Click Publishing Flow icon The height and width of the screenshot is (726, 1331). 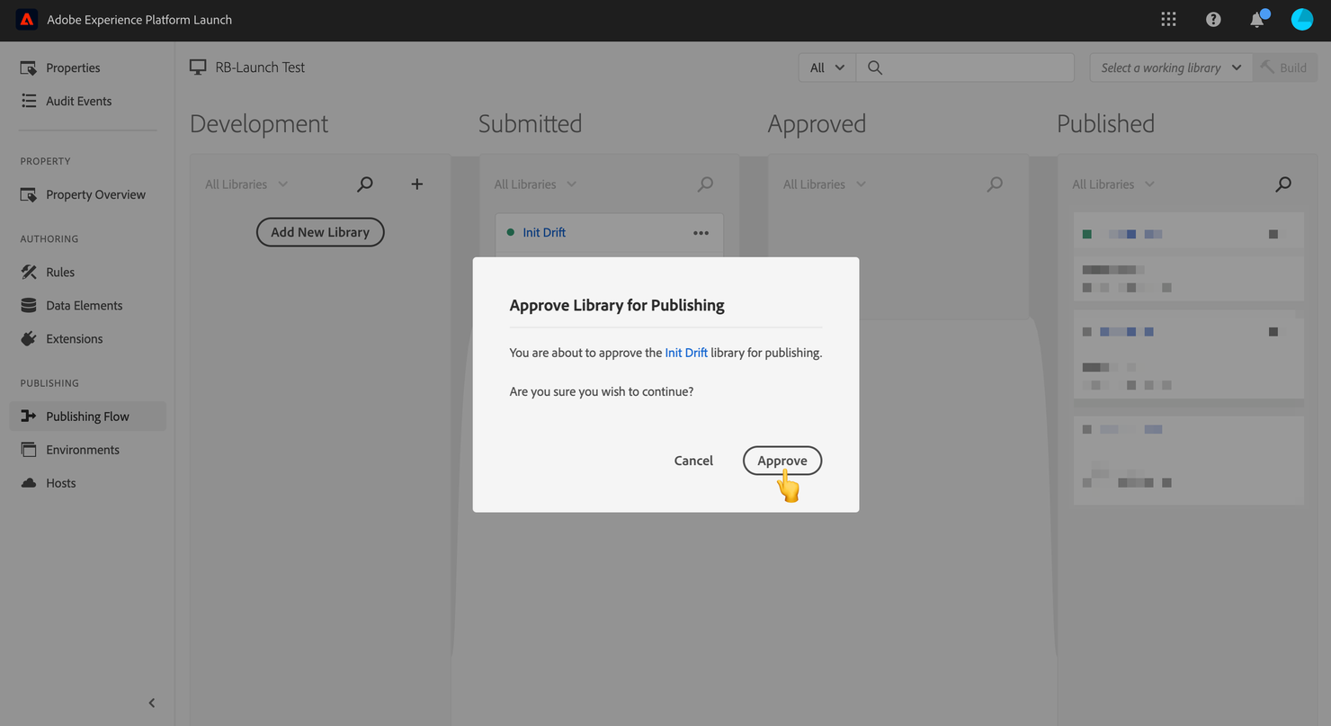pos(29,416)
